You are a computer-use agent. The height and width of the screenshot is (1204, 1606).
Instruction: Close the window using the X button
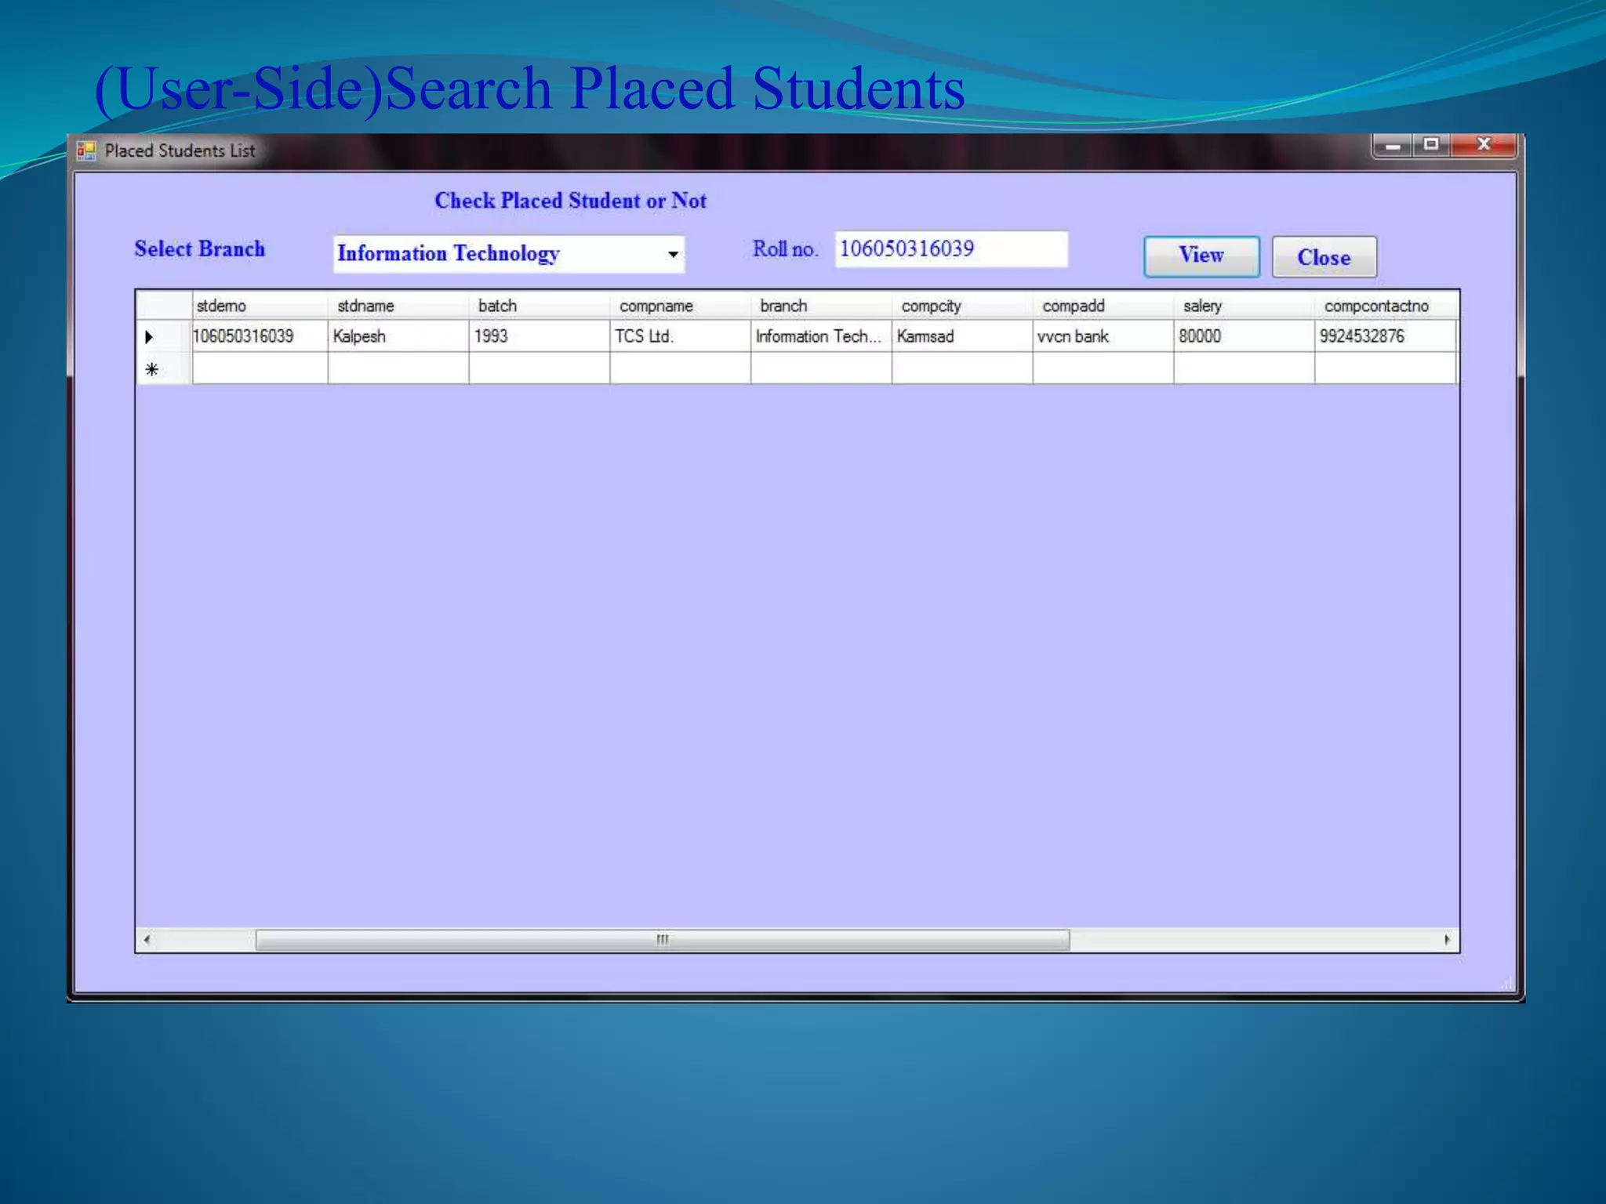(1484, 145)
